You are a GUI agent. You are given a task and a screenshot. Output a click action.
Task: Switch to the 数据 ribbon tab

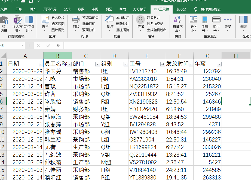81,9
